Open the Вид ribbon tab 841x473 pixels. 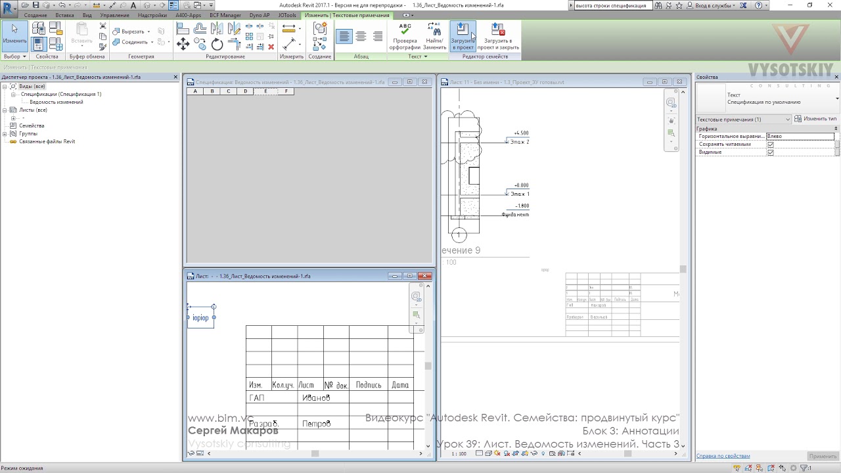pos(87,15)
